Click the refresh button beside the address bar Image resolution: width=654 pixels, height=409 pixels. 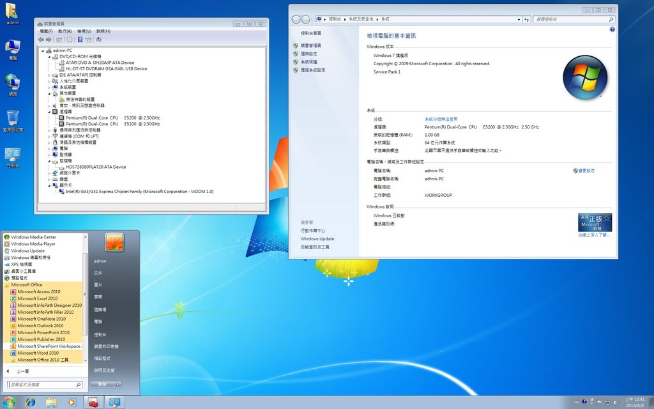[x=527, y=20]
